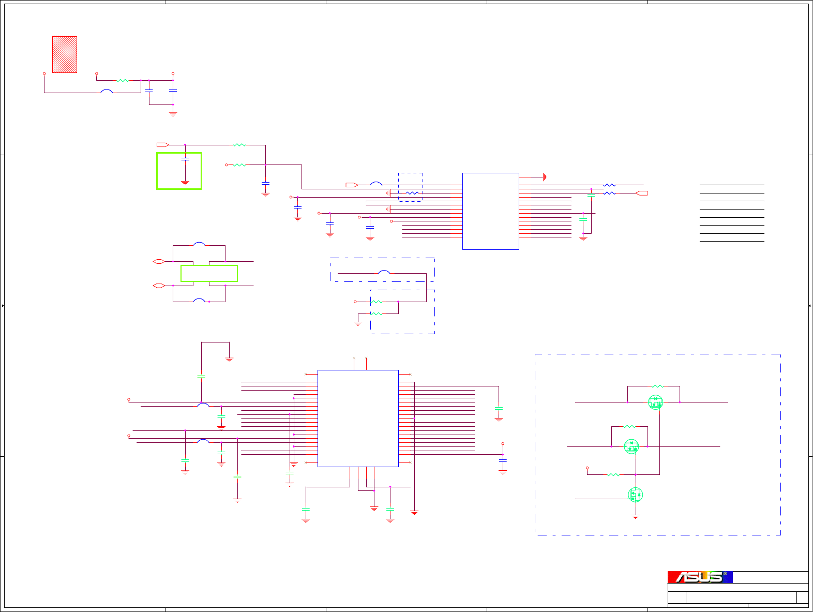Select the upper resistor in the lower dashed box
This screenshot has height=612, width=813.
[x=377, y=302]
